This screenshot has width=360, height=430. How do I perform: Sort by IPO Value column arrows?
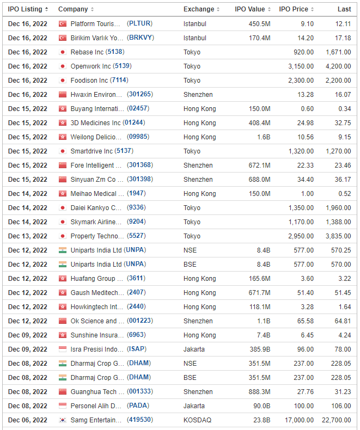(269, 9)
